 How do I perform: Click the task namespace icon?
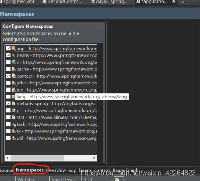pyautogui.click(x=14, y=124)
